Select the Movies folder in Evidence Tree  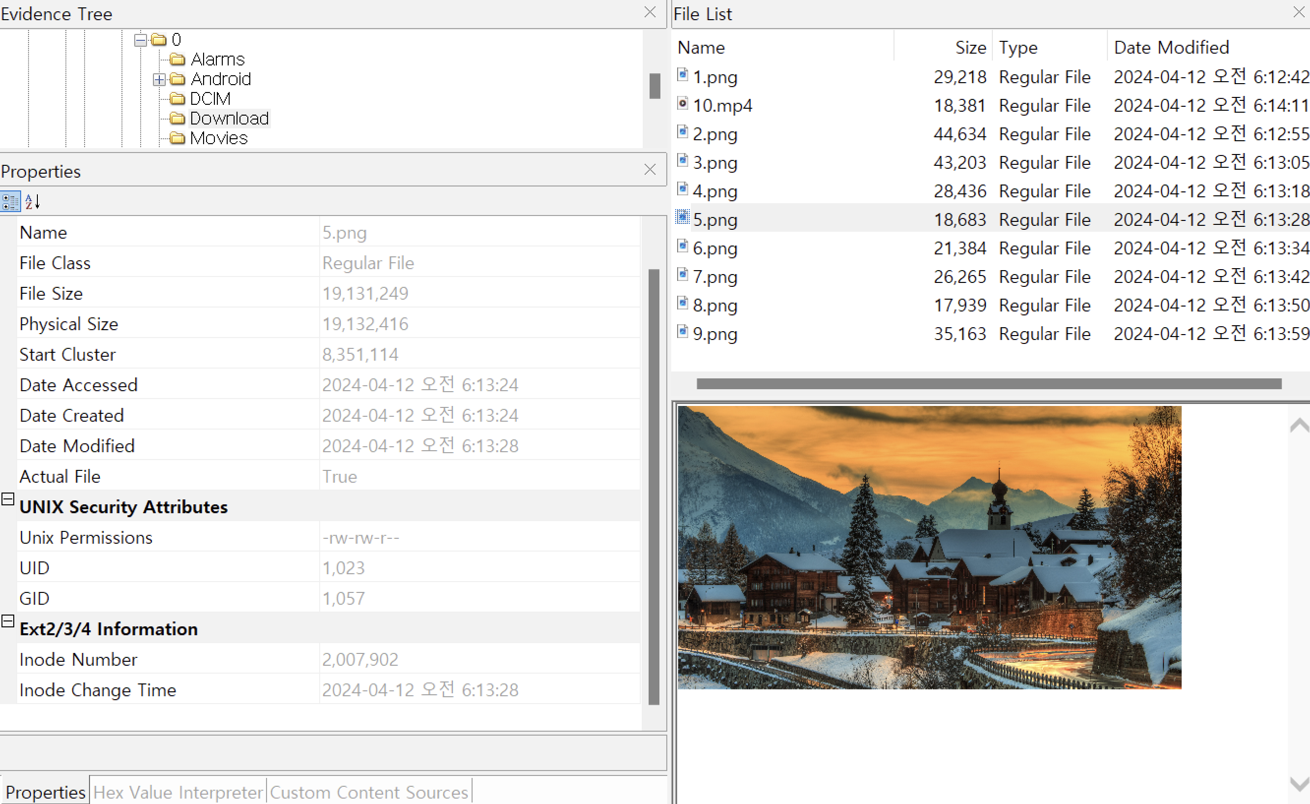tap(218, 138)
